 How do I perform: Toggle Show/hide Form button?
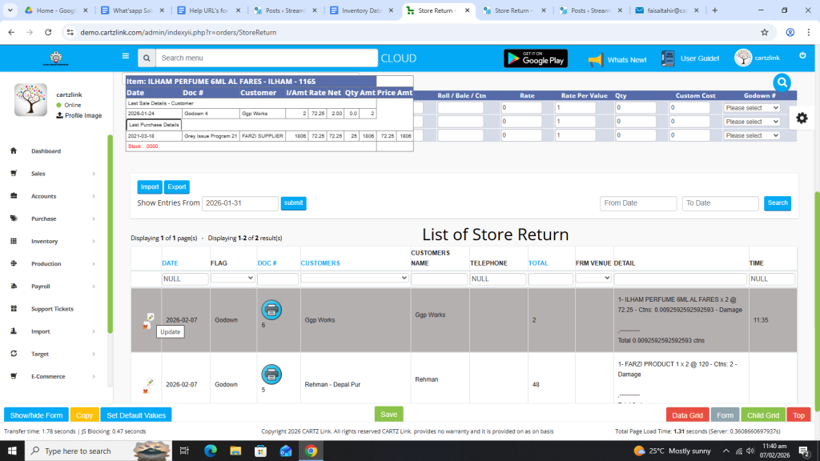point(36,415)
